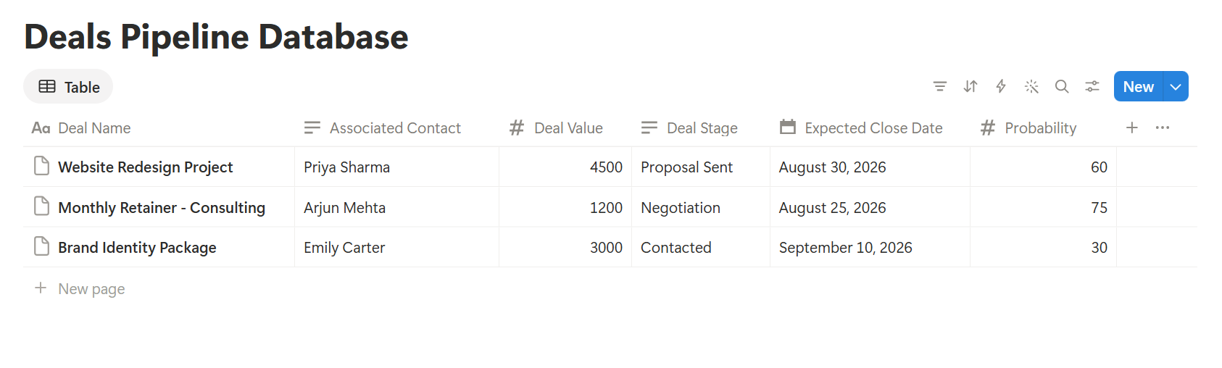1222x368 pixels.
Task: Select the Table view tab
Action: tap(68, 87)
